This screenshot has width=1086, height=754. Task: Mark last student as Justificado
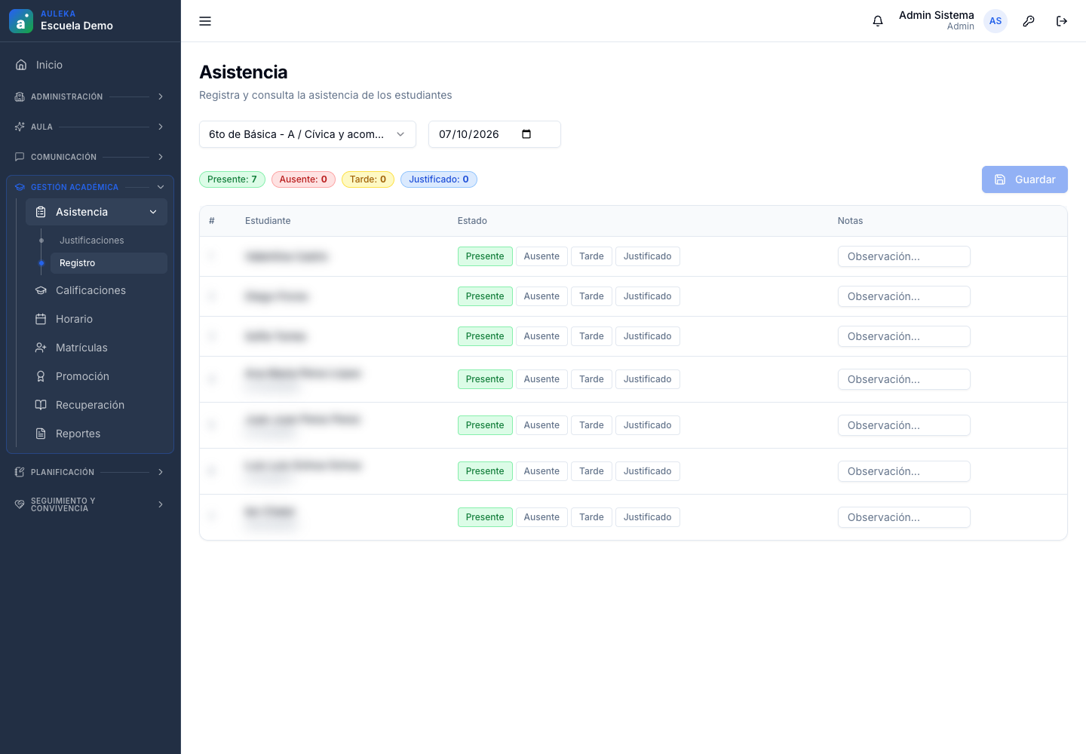point(647,517)
